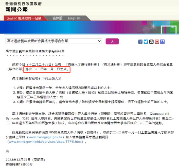Print the page with the blue printer icon
Viewport: 179px width, 167px height.
click(163, 42)
